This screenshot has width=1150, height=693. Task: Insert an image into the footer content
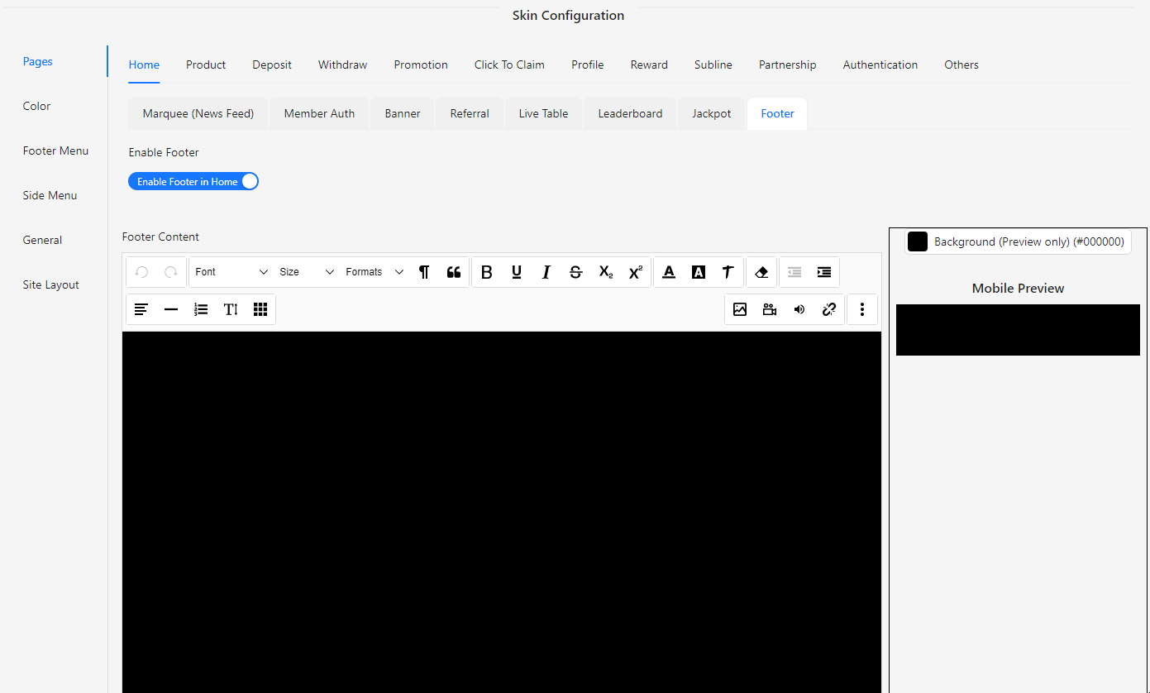point(740,308)
